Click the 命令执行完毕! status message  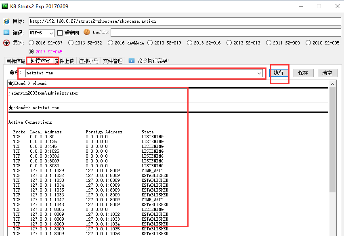[x=153, y=61]
